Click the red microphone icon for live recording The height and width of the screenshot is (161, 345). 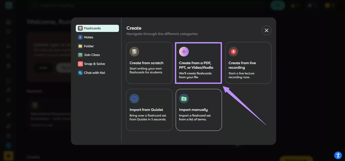click(x=233, y=51)
